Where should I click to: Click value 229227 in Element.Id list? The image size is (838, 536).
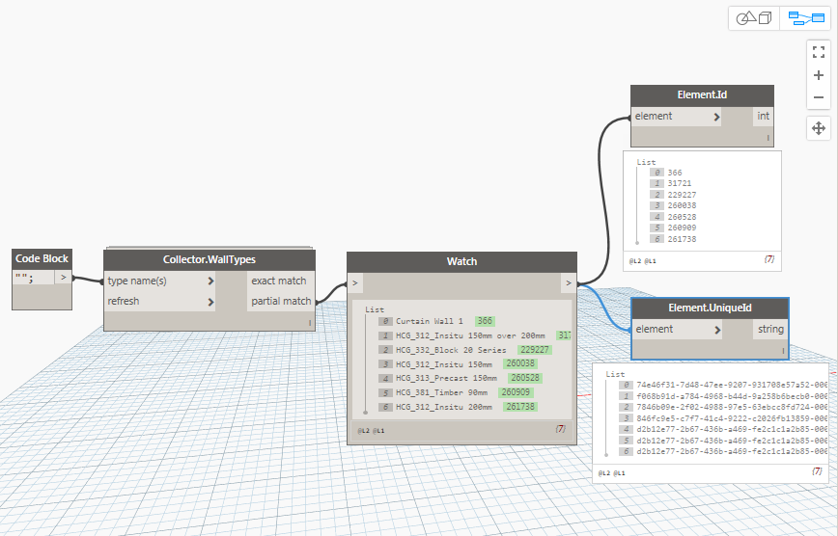[x=682, y=195]
